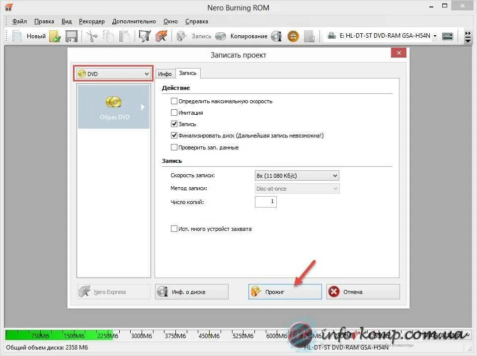Image resolution: width=477 pixels, height=356 pixels.
Task: Enable Проверить зап. данные checkbox
Action: 174,147
